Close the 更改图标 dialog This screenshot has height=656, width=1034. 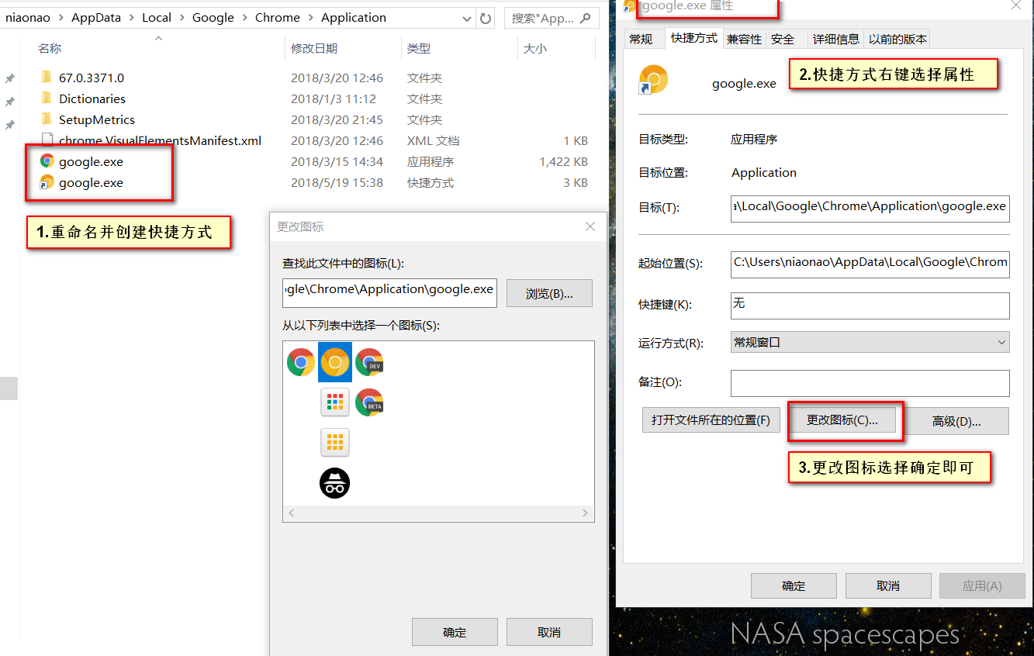590,226
